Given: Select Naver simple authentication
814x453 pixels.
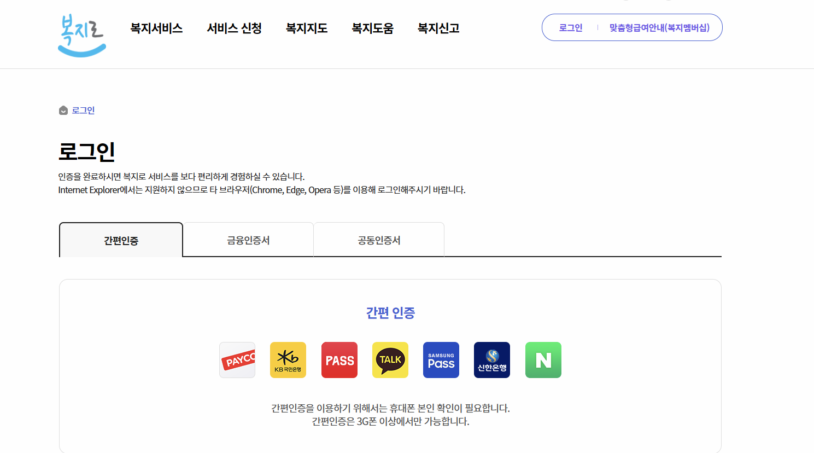Looking at the screenshot, I should pyautogui.click(x=543, y=359).
